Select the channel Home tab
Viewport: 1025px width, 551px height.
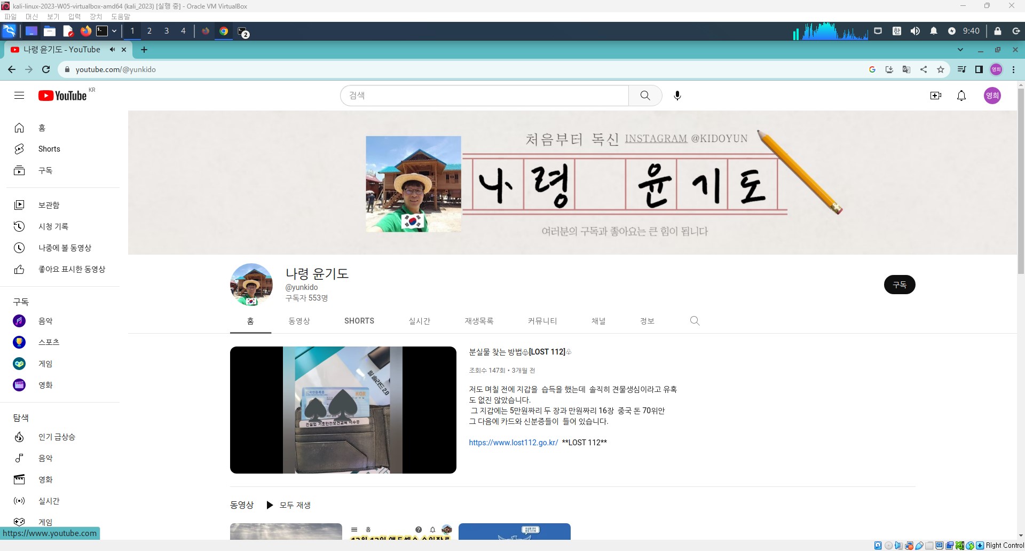click(250, 321)
